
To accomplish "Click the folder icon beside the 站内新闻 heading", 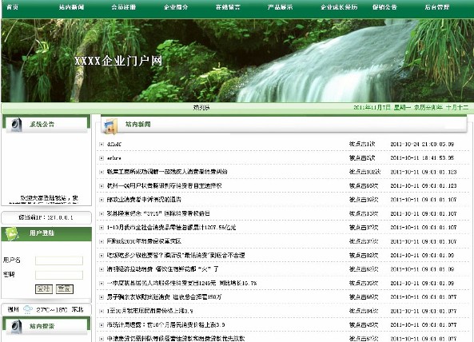I will [110, 126].
